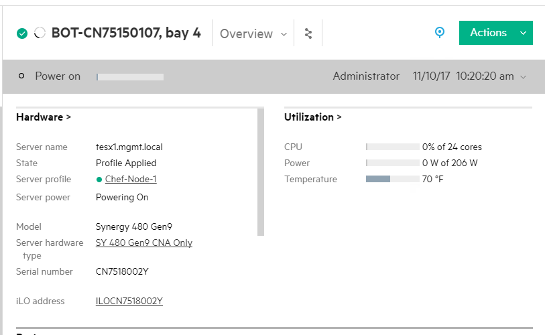
Task: Click the green OK status icon by server title
Action: pyautogui.click(x=22, y=33)
